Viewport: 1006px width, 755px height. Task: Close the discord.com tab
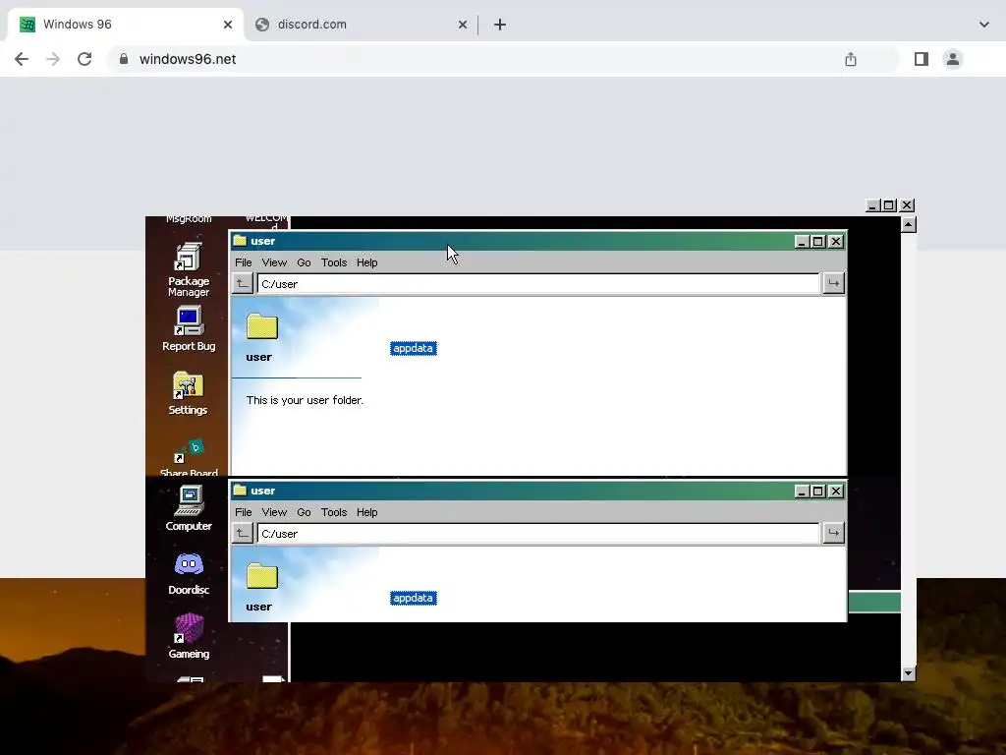[462, 25]
